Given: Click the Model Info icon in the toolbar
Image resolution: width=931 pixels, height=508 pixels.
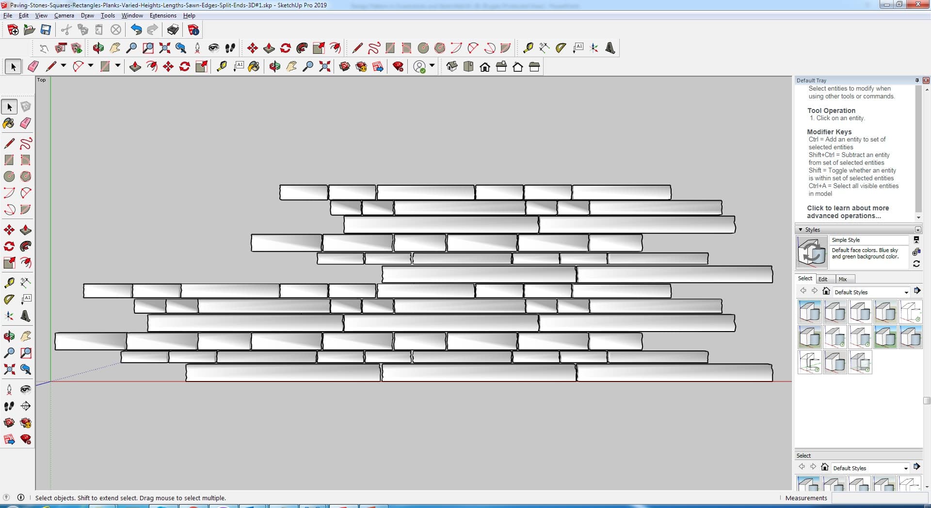Looking at the screenshot, I should coord(193,30).
